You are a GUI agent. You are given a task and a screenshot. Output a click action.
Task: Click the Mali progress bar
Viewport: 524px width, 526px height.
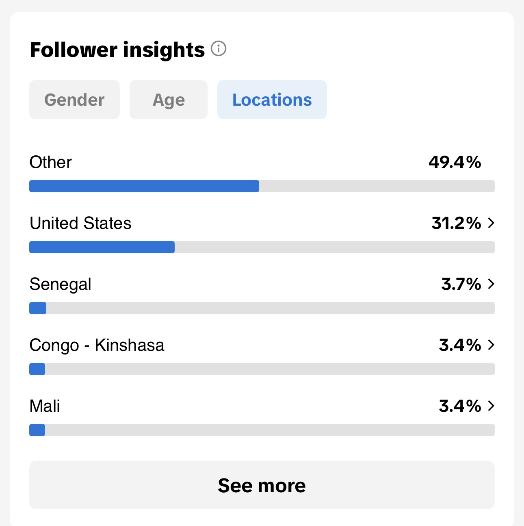click(262, 430)
